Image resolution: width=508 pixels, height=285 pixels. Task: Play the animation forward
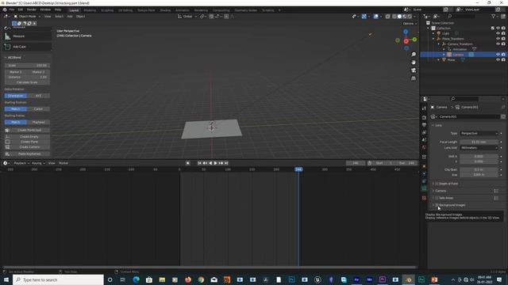tap(215, 163)
